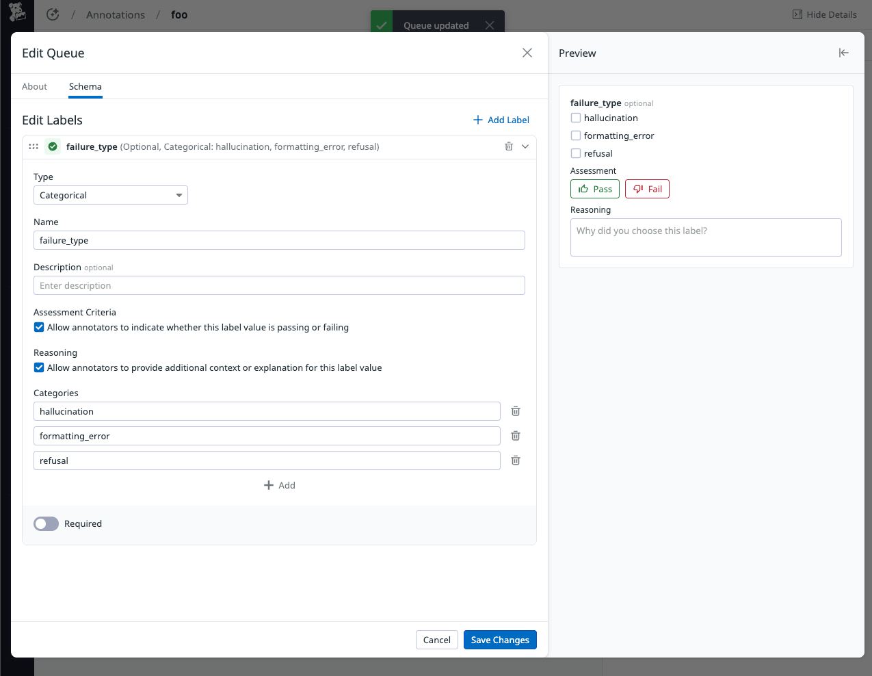
Task: Remove the formatting_error category
Action: pyautogui.click(x=516, y=436)
